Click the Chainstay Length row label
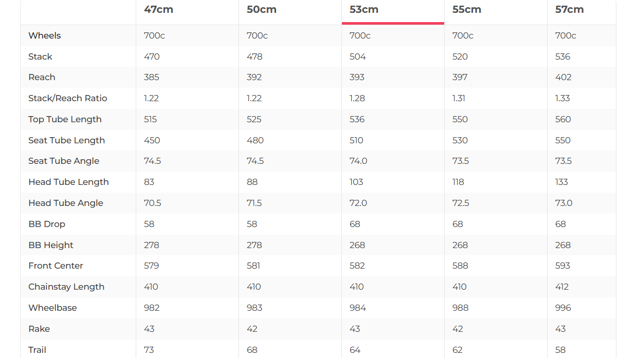637x358 pixels. pyautogui.click(x=66, y=287)
